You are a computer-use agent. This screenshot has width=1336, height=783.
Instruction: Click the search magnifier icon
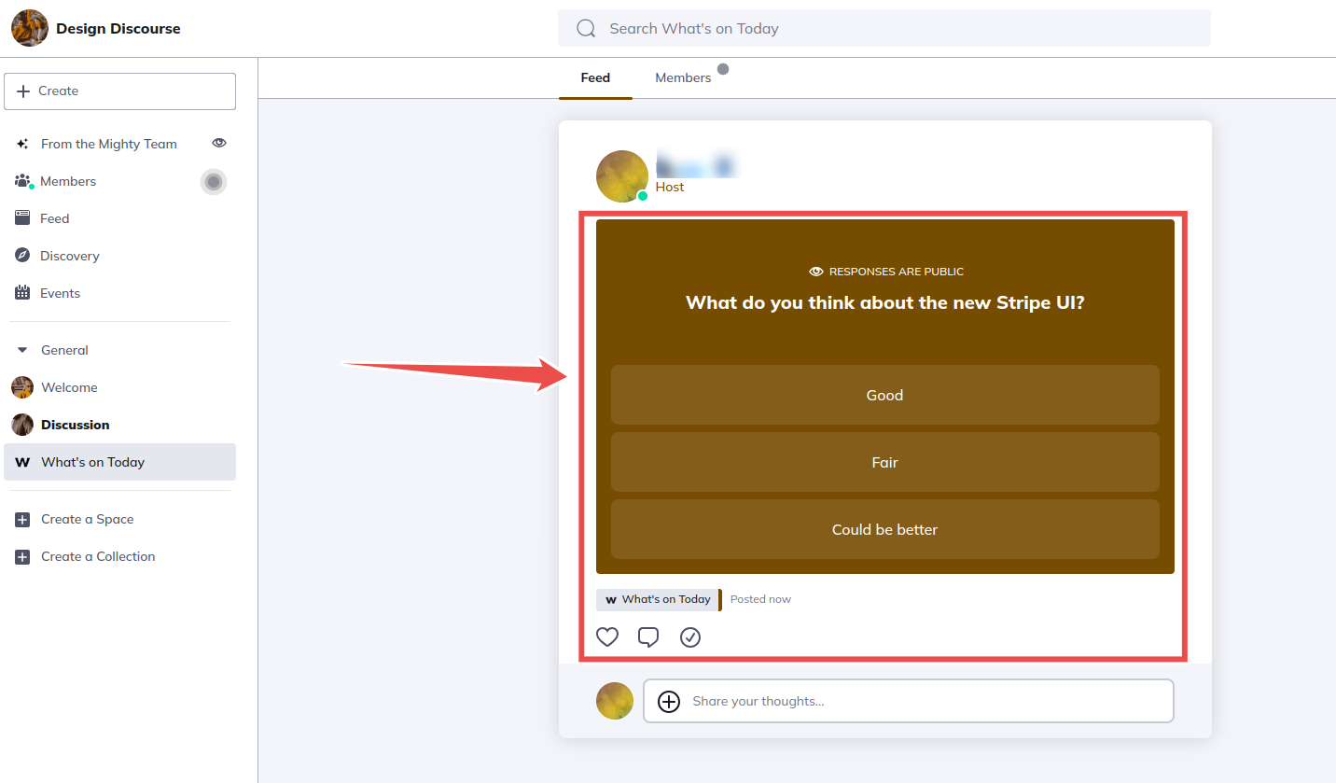[x=586, y=29]
